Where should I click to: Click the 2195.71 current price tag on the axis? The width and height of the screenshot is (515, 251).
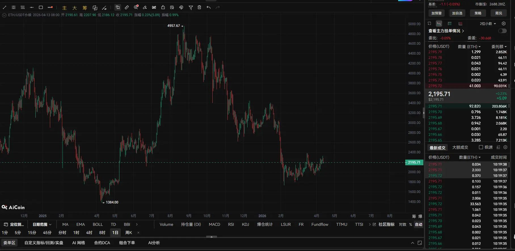tap(414, 162)
